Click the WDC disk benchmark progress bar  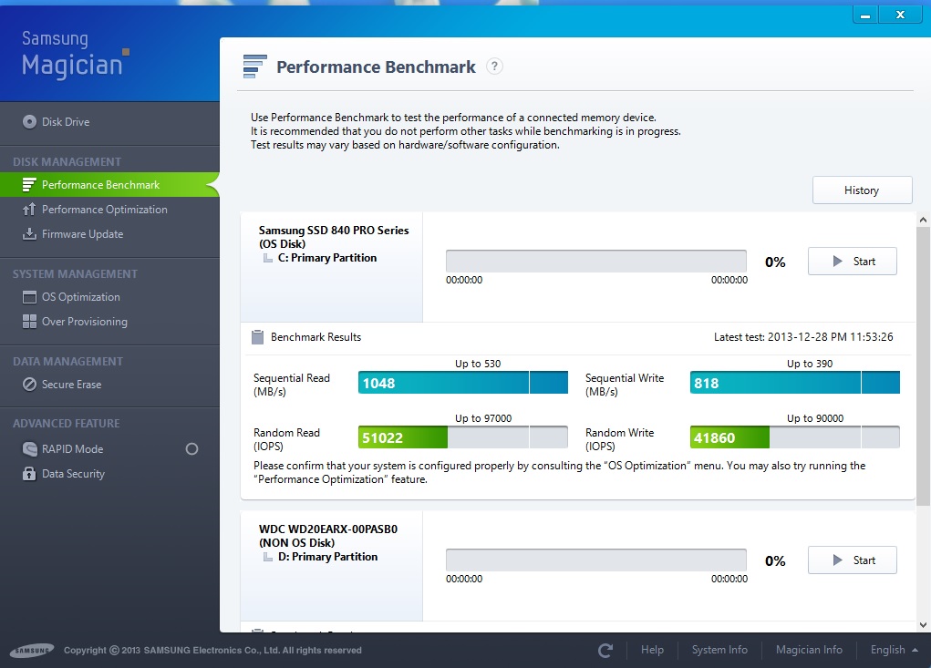click(x=596, y=560)
